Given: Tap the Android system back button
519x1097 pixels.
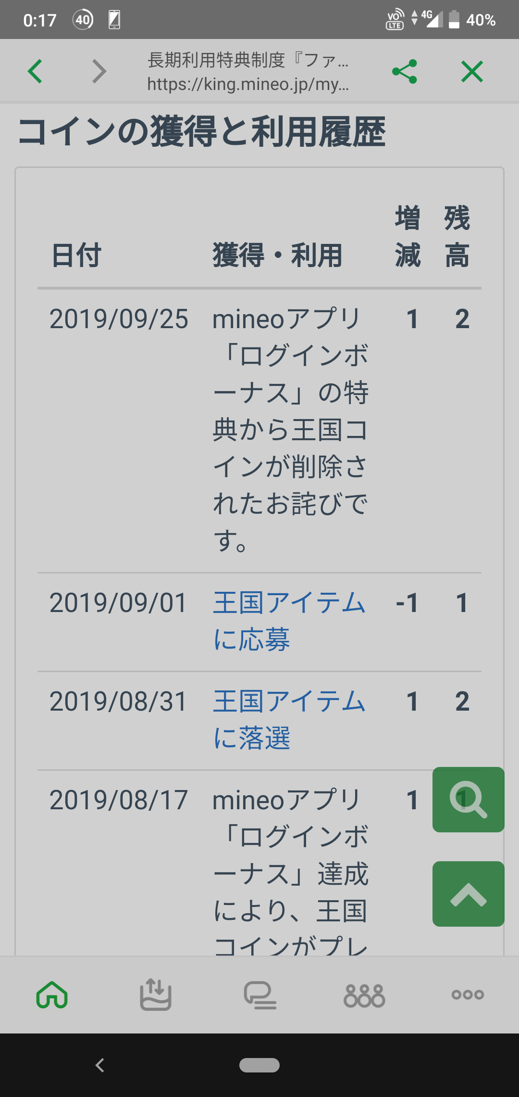Looking at the screenshot, I should pos(100,1065).
